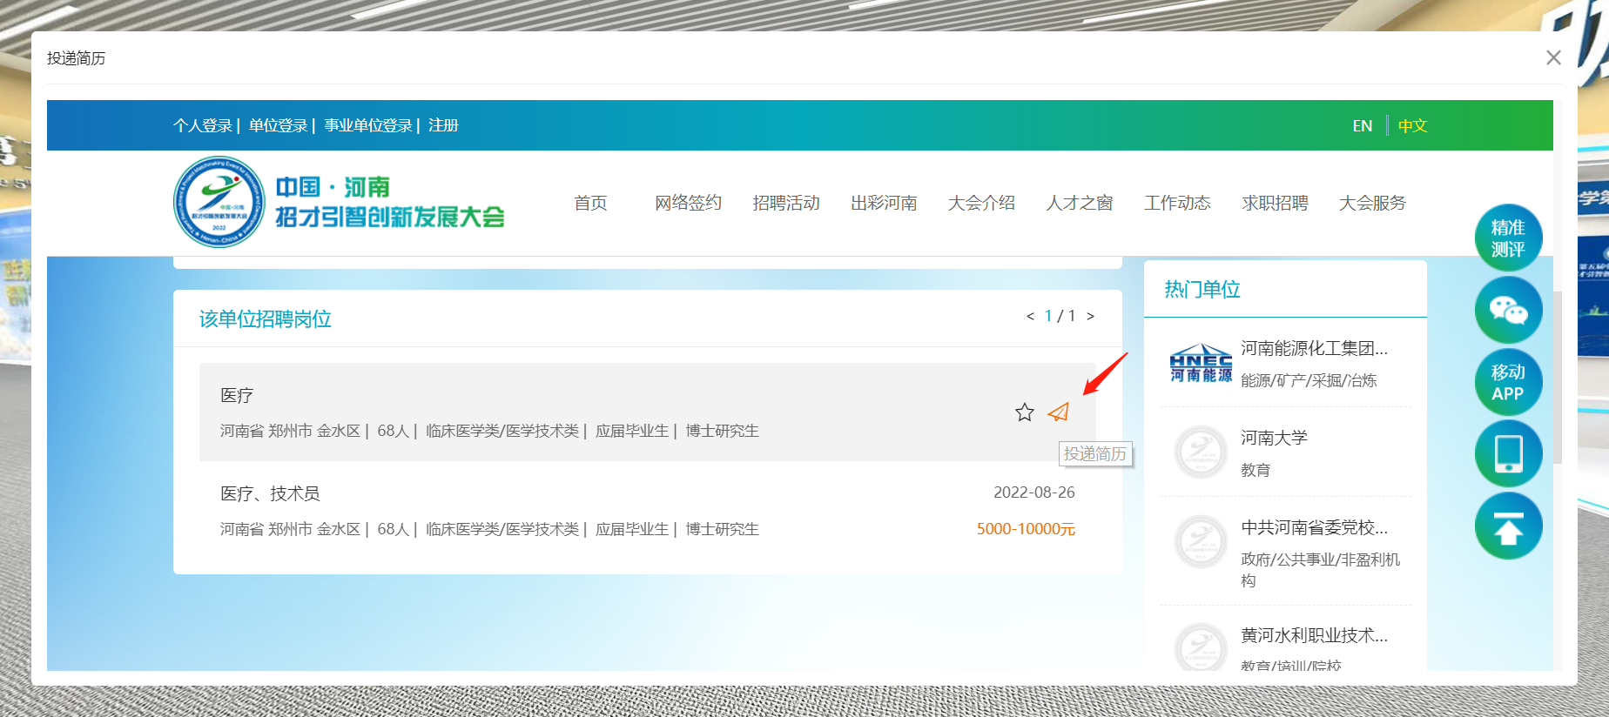Click the 注册 link
The height and width of the screenshot is (717, 1609).
click(443, 125)
